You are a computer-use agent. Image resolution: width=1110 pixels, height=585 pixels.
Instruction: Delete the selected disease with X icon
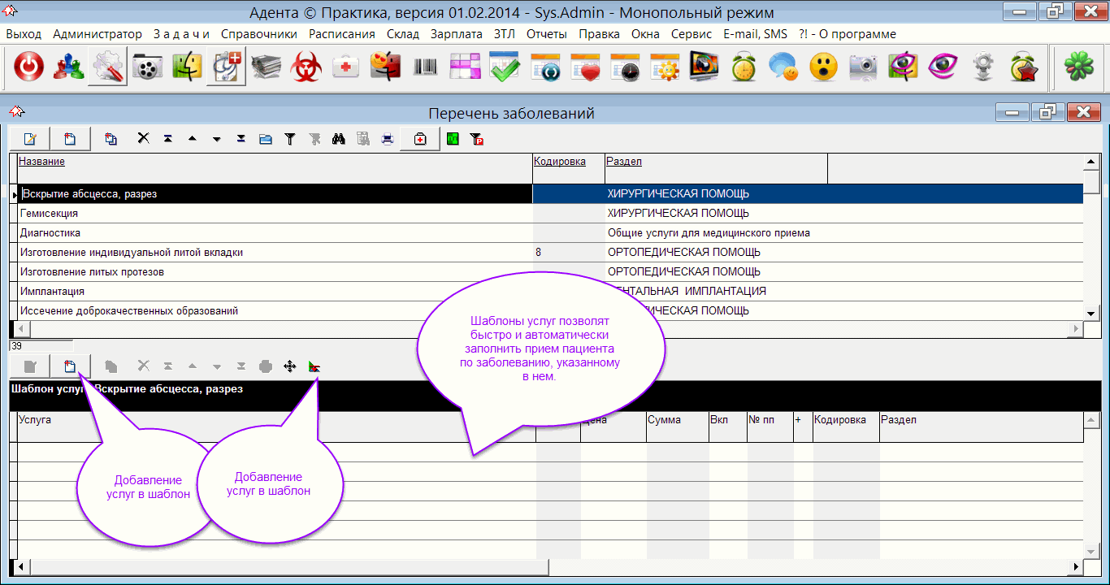pyautogui.click(x=143, y=139)
